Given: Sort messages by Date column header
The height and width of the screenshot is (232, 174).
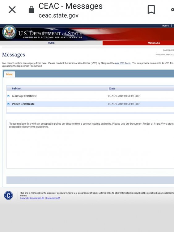Looking at the screenshot, I should 112,88.
